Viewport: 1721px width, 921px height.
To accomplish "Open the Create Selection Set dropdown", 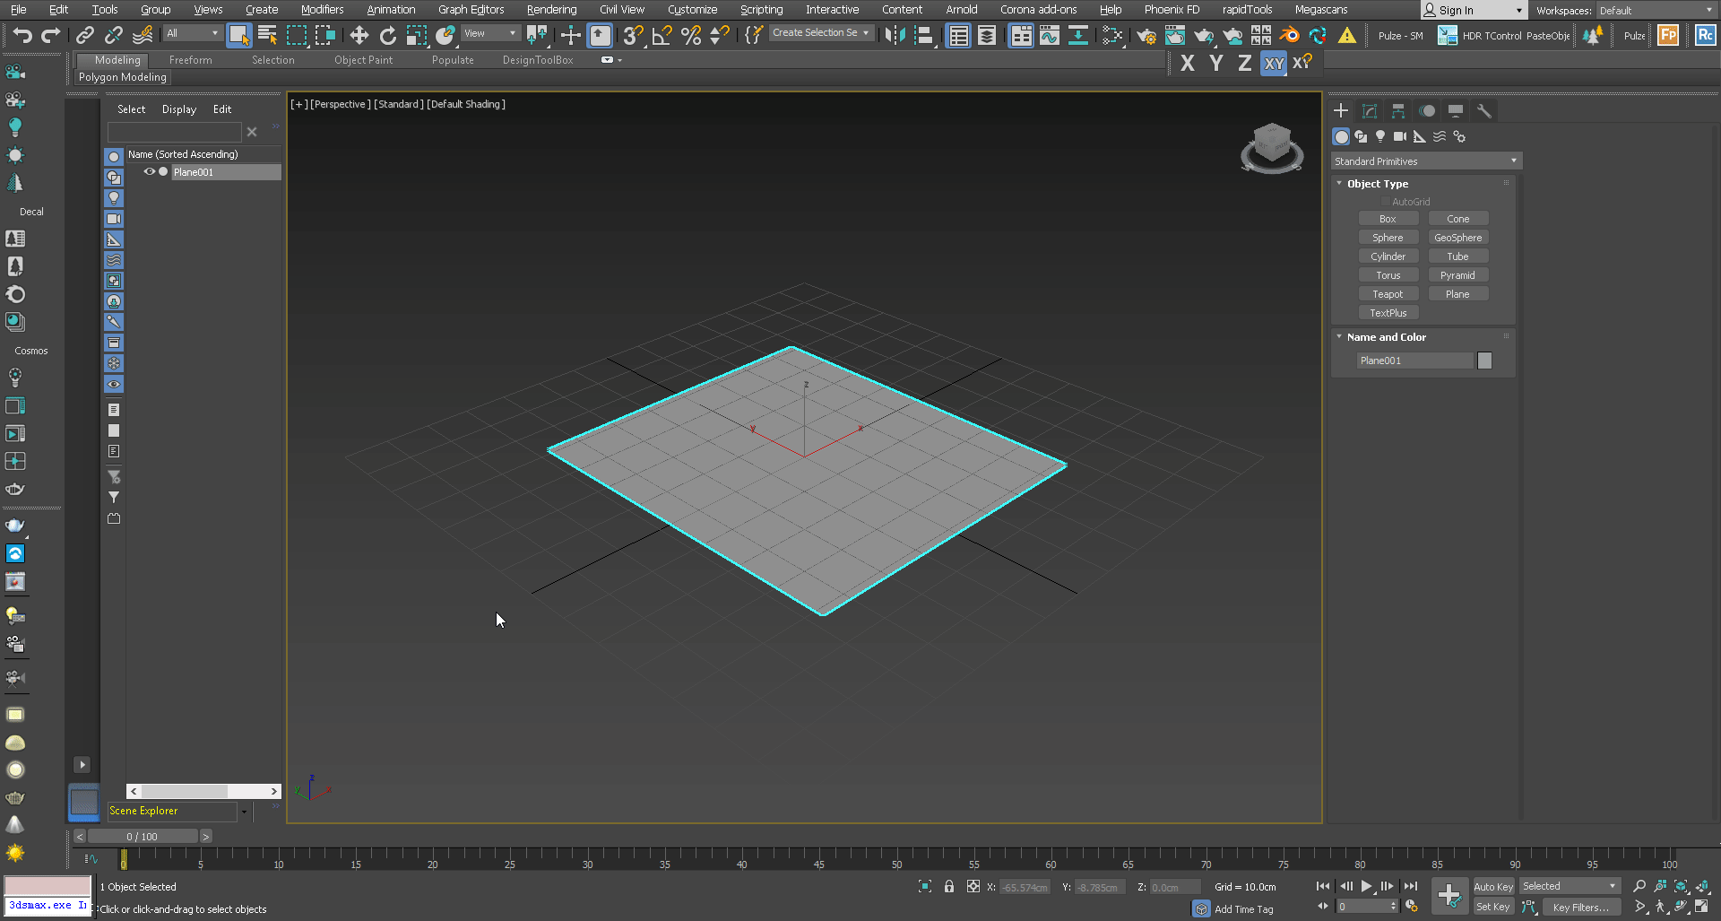I will (x=820, y=33).
